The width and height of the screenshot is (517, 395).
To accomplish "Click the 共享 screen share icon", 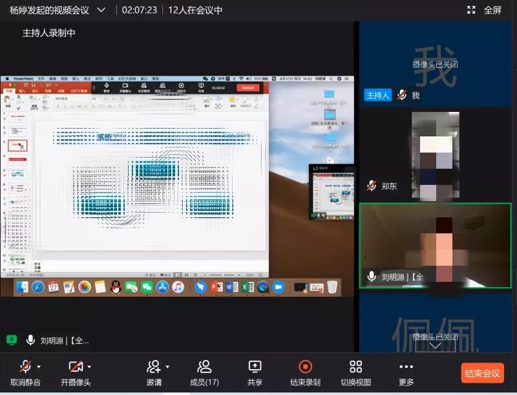I will pos(255,367).
